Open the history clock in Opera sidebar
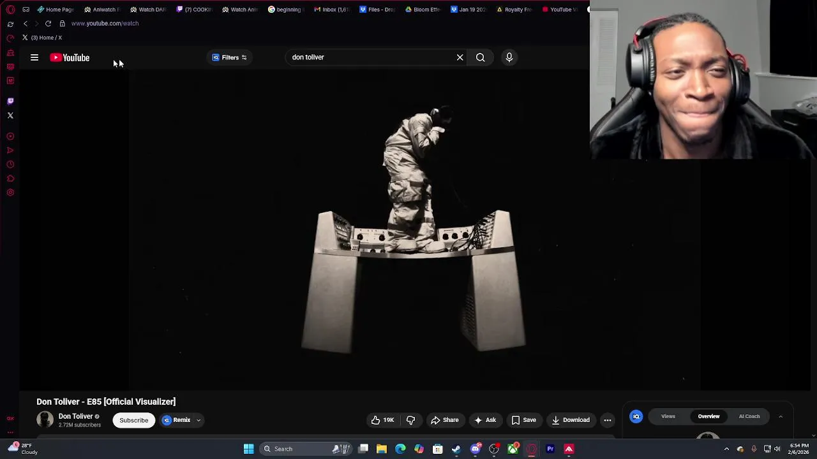 click(10, 164)
